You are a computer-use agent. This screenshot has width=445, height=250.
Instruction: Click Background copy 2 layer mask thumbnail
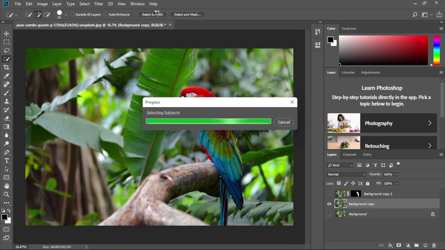[356, 194]
